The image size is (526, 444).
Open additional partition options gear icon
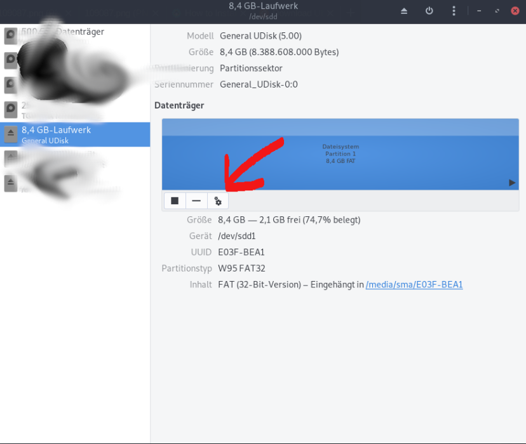[x=218, y=200]
